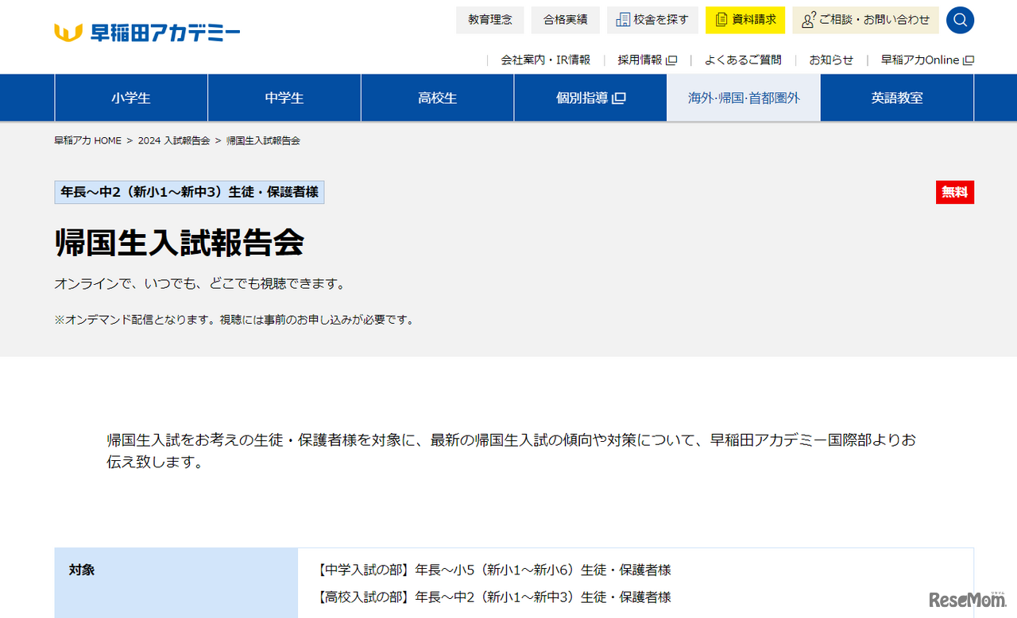The width and height of the screenshot is (1017, 618).
Task: Click 帰国生入試報告会 breadcrumb text
Action: click(x=263, y=140)
